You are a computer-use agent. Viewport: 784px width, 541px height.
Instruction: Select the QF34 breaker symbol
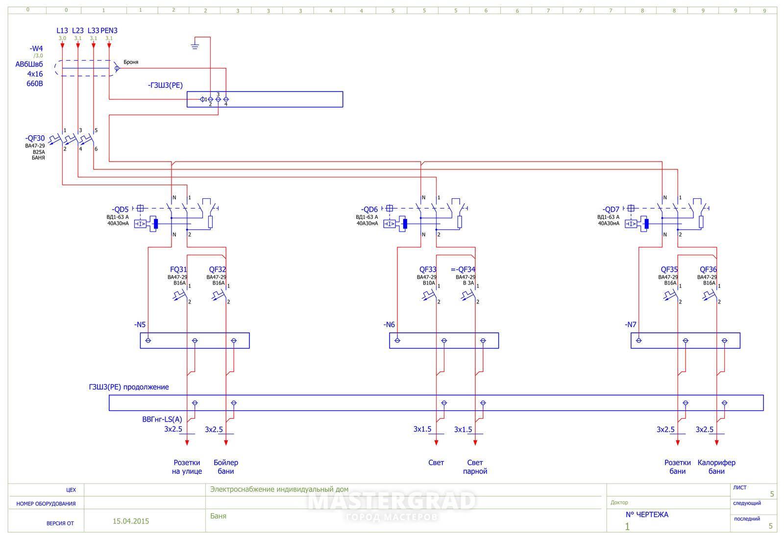pos(469,294)
